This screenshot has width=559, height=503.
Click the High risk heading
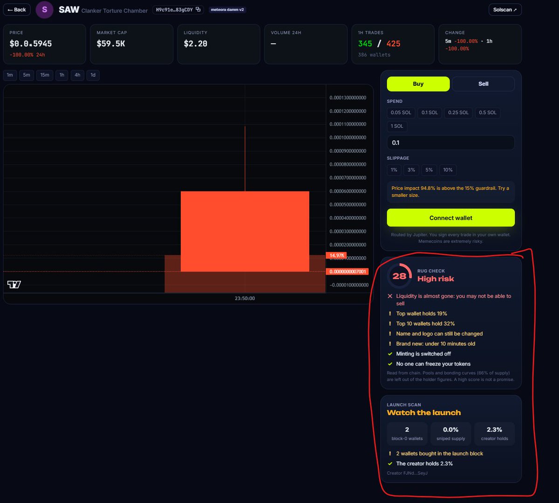tap(436, 279)
